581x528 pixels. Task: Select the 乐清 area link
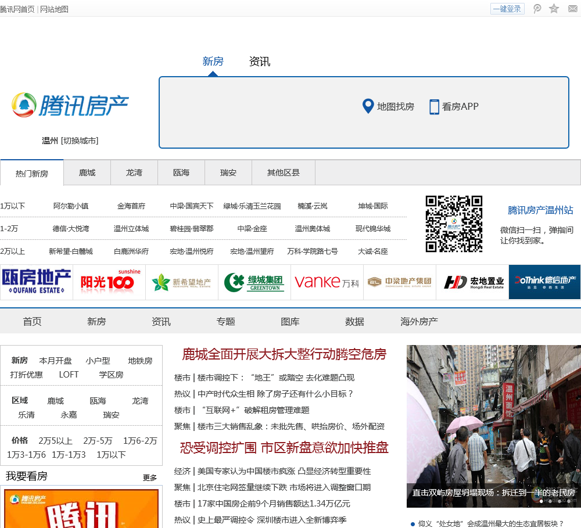click(27, 415)
